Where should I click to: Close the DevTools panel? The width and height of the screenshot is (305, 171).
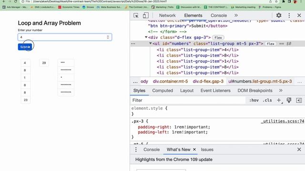pos(299,15)
